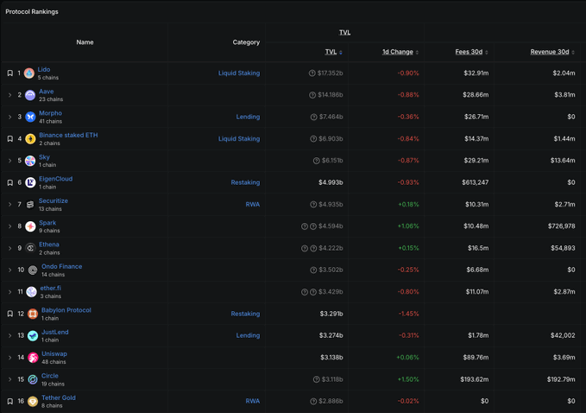Click Morpho TVL help question icon
586x413 pixels.
coord(313,117)
